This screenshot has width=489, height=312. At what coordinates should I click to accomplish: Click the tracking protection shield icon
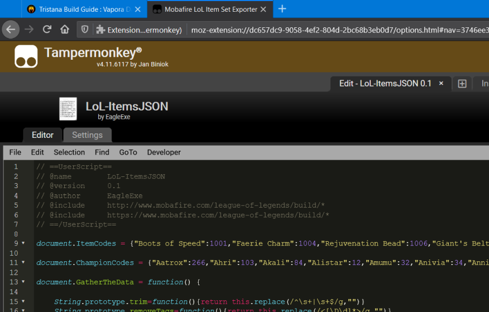(85, 30)
